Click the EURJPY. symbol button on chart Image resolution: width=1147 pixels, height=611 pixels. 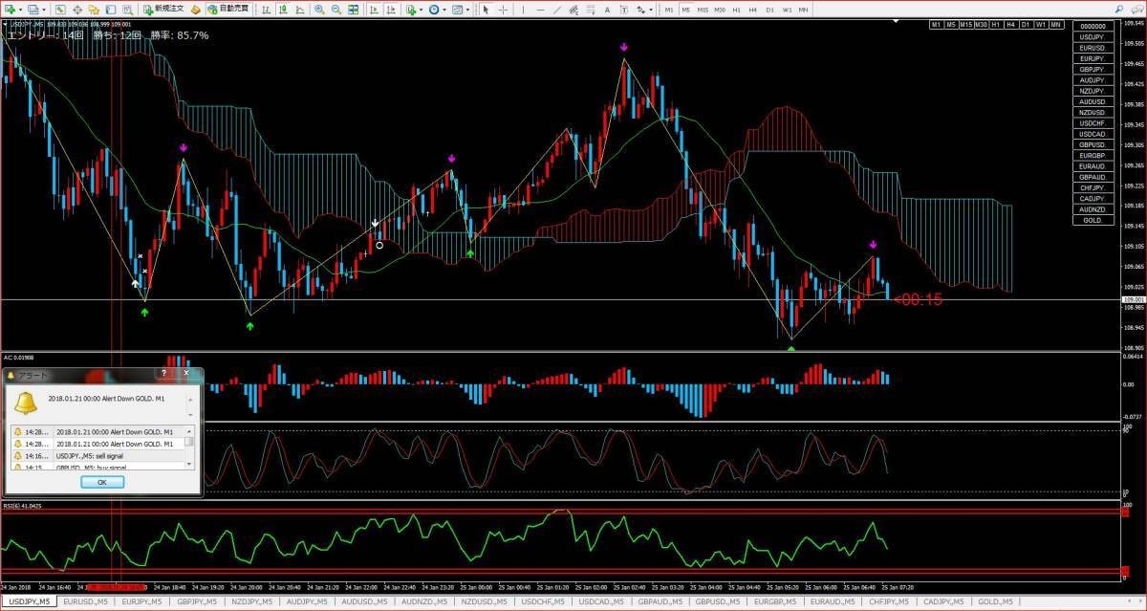[x=1093, y=58]
